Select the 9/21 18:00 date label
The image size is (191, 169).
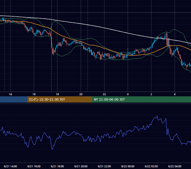tap(57, 166)
